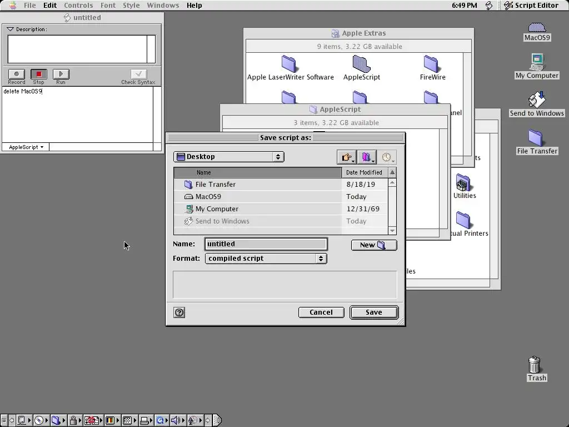
Task: Click the clock showing 6:49 PM
Action: 464,5
